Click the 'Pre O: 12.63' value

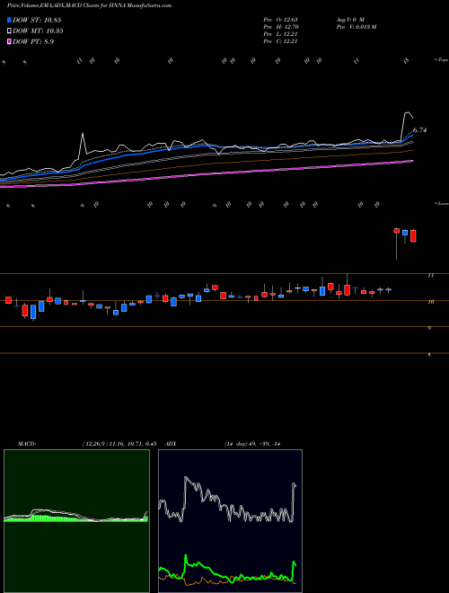[x=281, y=19]
